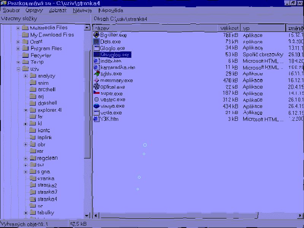Select the optical.exe spiral icon
Image resolution: width=304 pixels, height=228 pixels.
click(97, 87)
